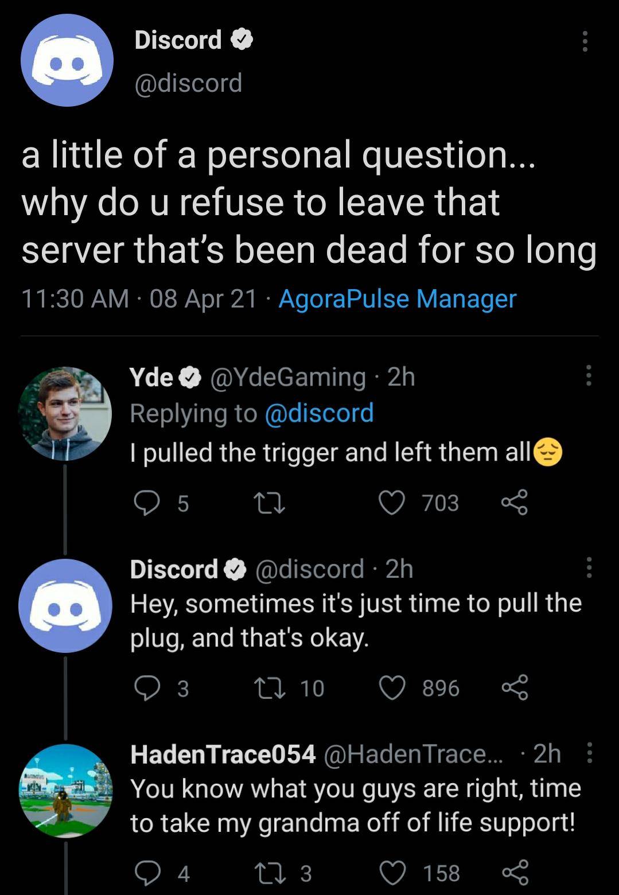This screenshot has height=895, width=619.
Task: Open more options menu on Yde's reply
Action: point(587,377)
